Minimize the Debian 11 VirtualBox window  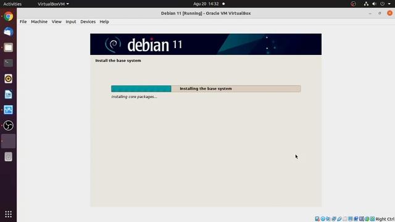tap(370, 13)
